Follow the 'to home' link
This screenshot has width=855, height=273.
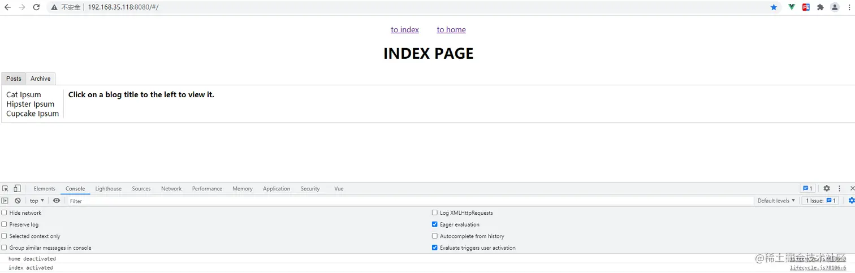pos(451,29)
